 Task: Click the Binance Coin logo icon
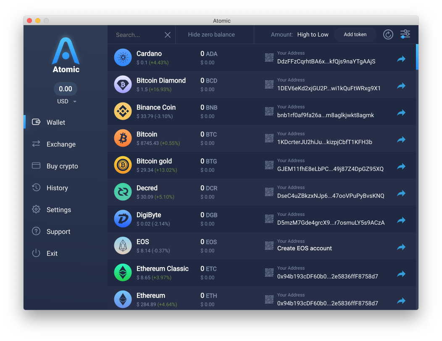click(x=123, y=111)
